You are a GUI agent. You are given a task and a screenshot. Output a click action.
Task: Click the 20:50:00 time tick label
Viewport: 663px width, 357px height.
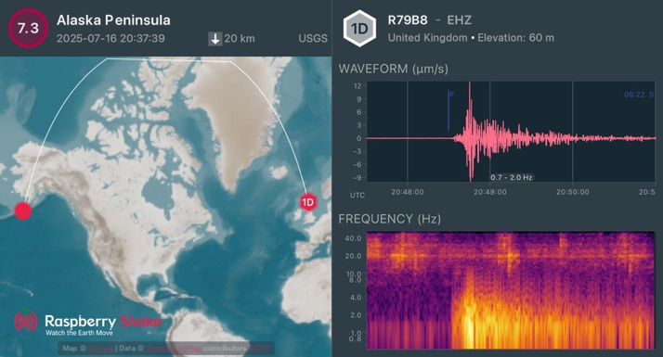click(x=573, y=192)
